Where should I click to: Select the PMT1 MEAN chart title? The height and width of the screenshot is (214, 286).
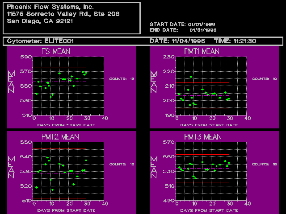pyautogui.click(x=202, y=51)
